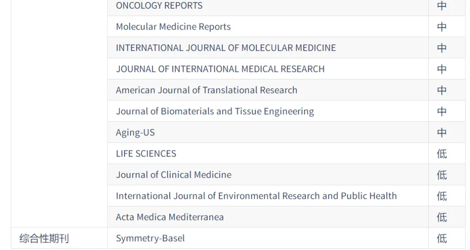Click the 综合性期刊 category cell
470x250 pixels.
[x=44, y=239]
